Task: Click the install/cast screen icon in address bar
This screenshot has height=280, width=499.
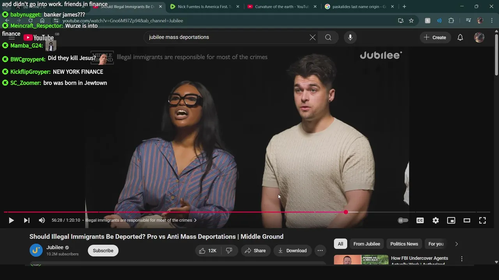Action: (x=400, y=21)
